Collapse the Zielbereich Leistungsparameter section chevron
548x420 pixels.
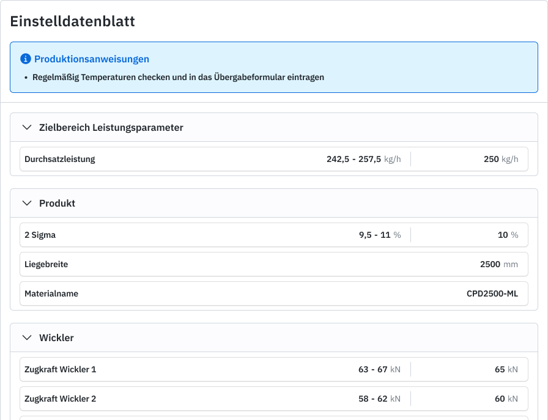point(26,128)
